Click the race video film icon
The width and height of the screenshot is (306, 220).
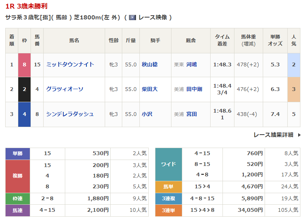click(x=132, y=18)
